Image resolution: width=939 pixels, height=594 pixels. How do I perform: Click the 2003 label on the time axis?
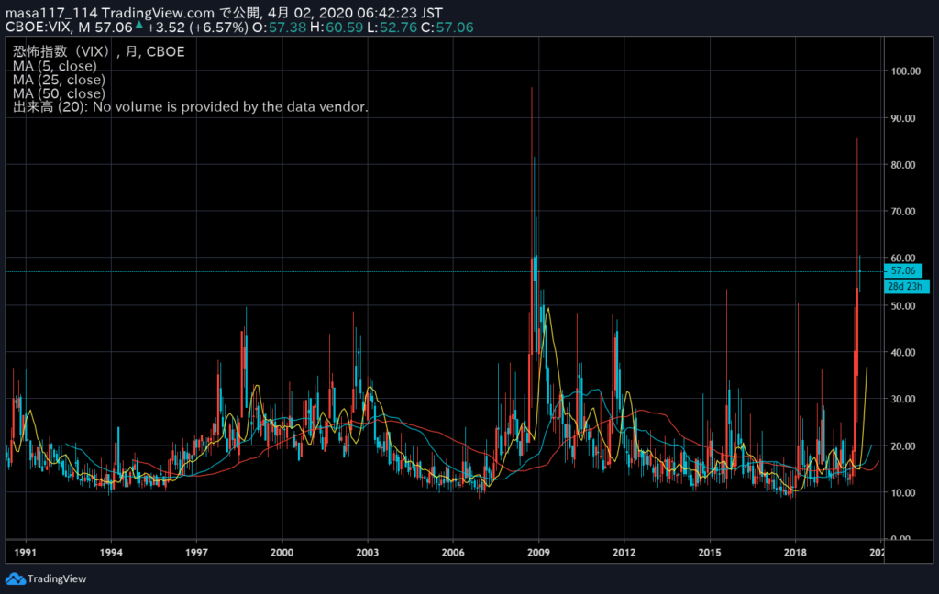[368, 552]
